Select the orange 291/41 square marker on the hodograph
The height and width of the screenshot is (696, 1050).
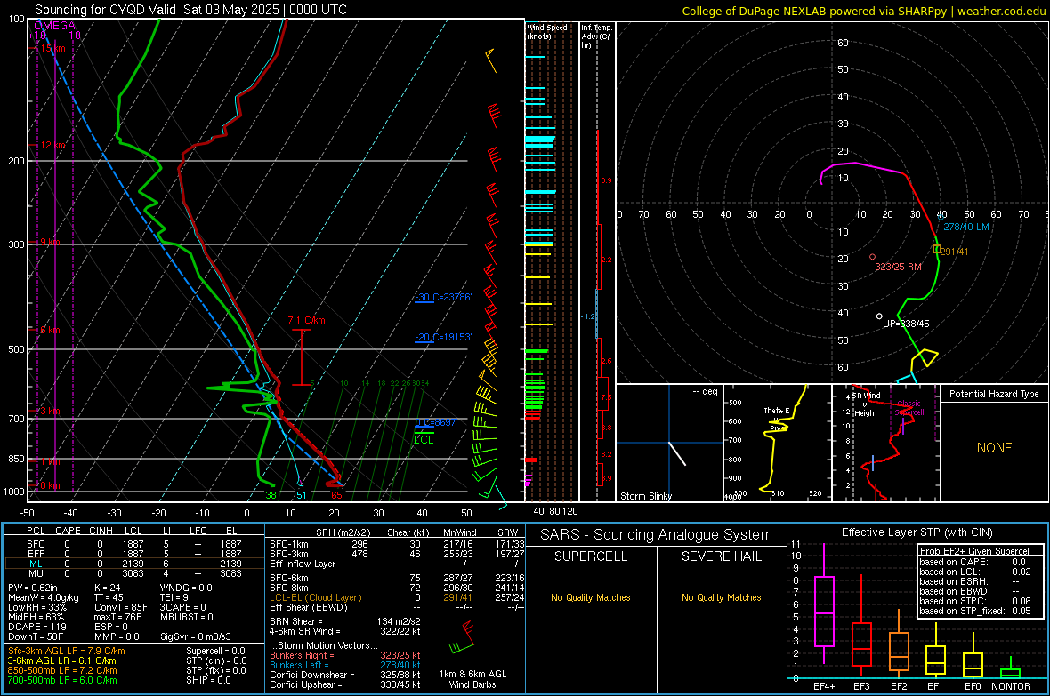tap(937, 249)
